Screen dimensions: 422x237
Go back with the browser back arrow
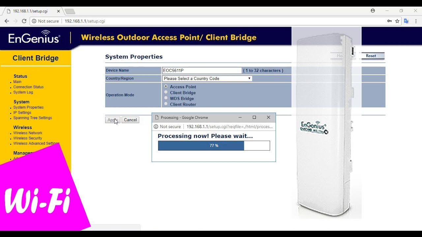[7, 21]
